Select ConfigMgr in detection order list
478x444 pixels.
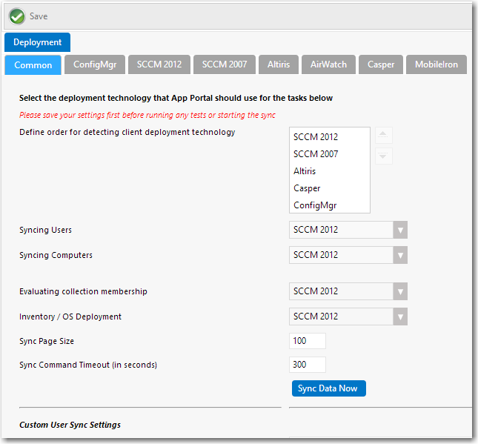[329, 205]
